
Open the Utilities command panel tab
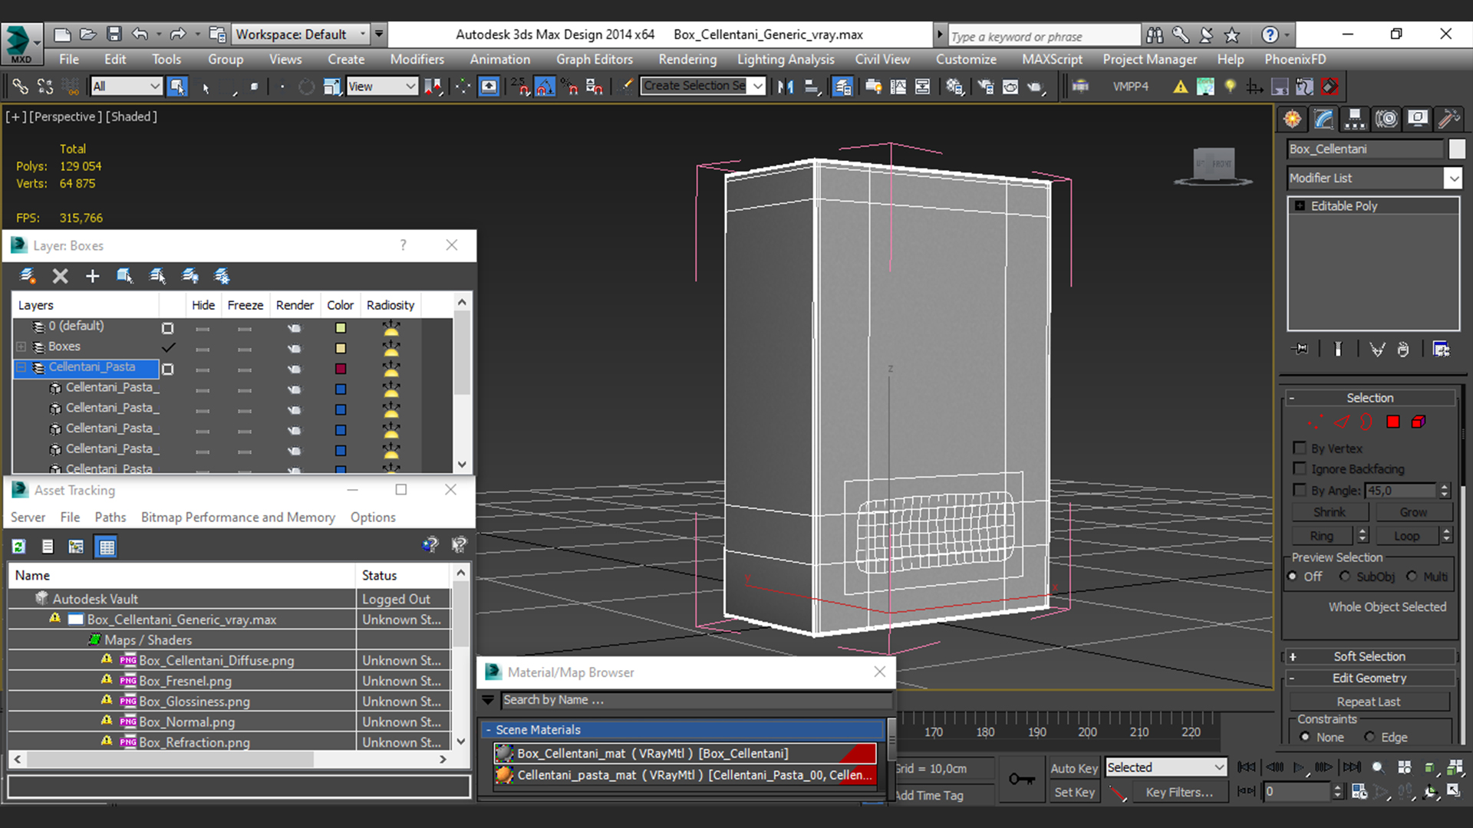[1448, 119]
